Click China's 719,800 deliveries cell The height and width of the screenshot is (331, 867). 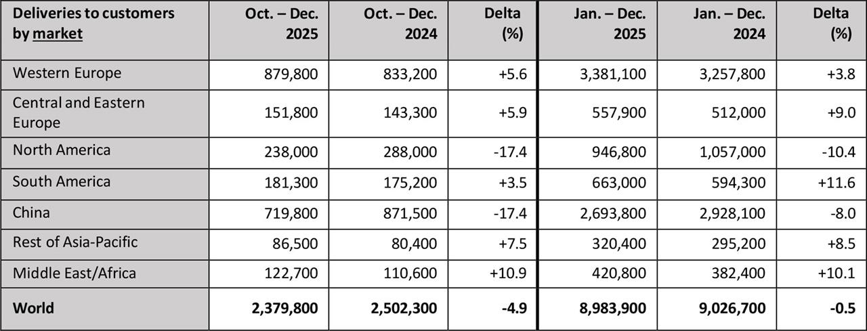(291, 213)
